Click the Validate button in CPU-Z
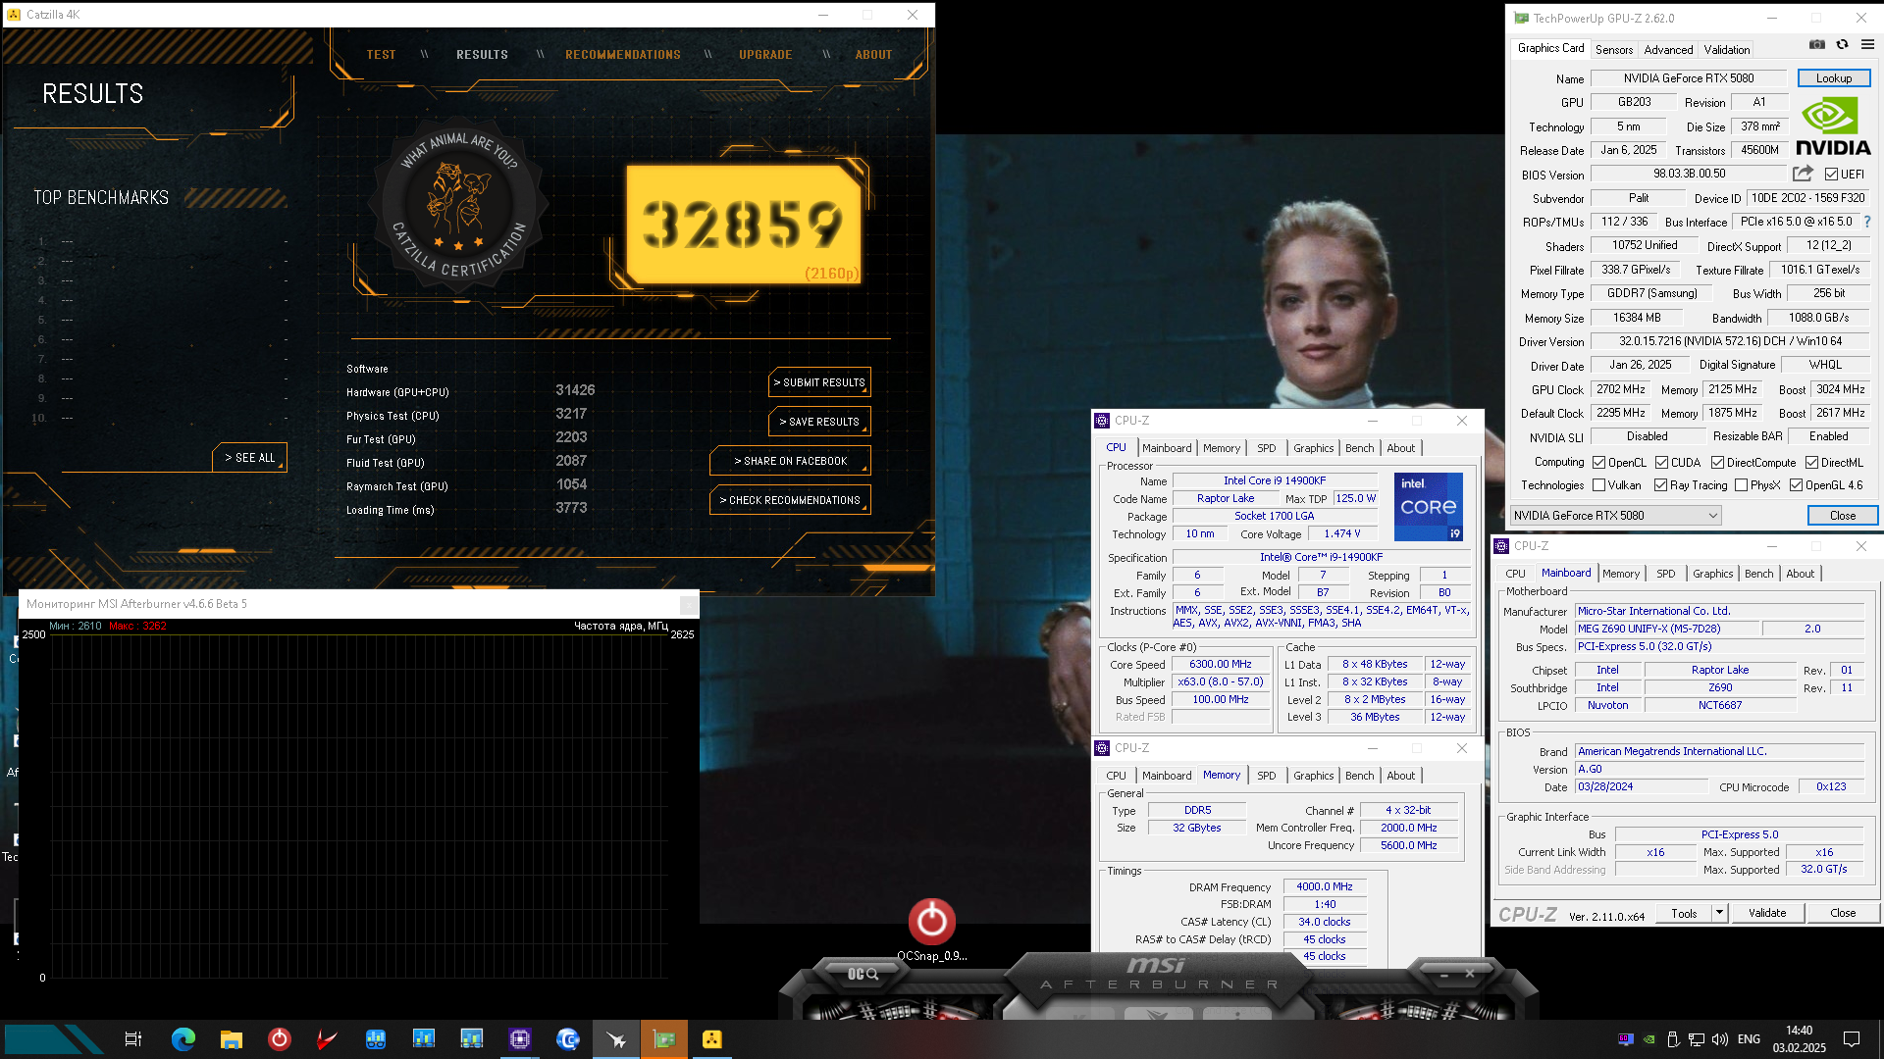Screen dimensions: 1884x1059 click(1766, 913)
